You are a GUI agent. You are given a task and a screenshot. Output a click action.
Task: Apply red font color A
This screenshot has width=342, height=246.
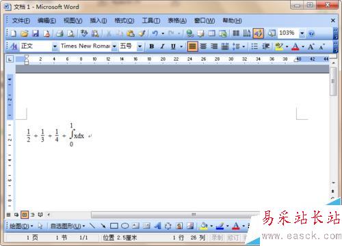tap(295, 46)
